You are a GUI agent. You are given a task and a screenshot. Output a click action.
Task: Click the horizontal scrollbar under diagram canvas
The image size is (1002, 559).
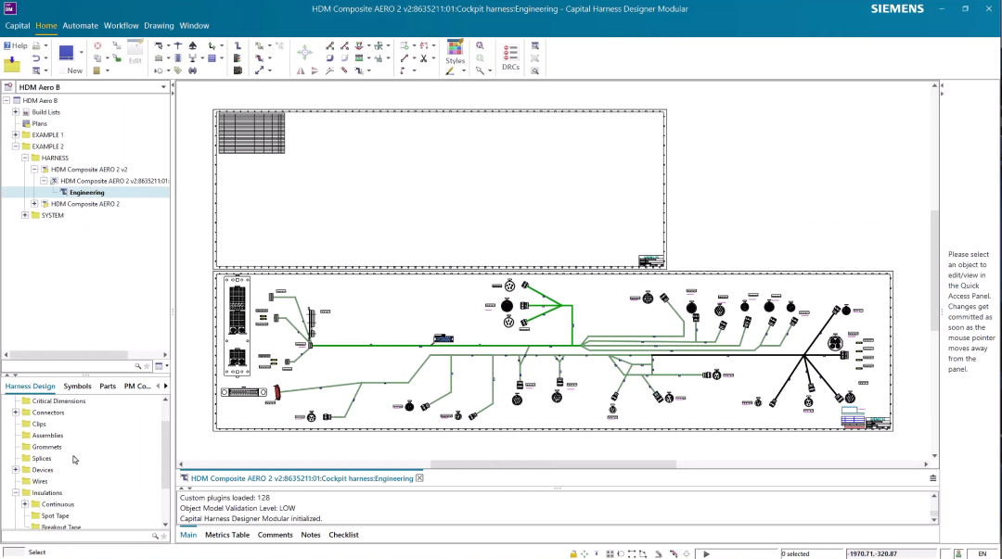(x=553, y=464)
